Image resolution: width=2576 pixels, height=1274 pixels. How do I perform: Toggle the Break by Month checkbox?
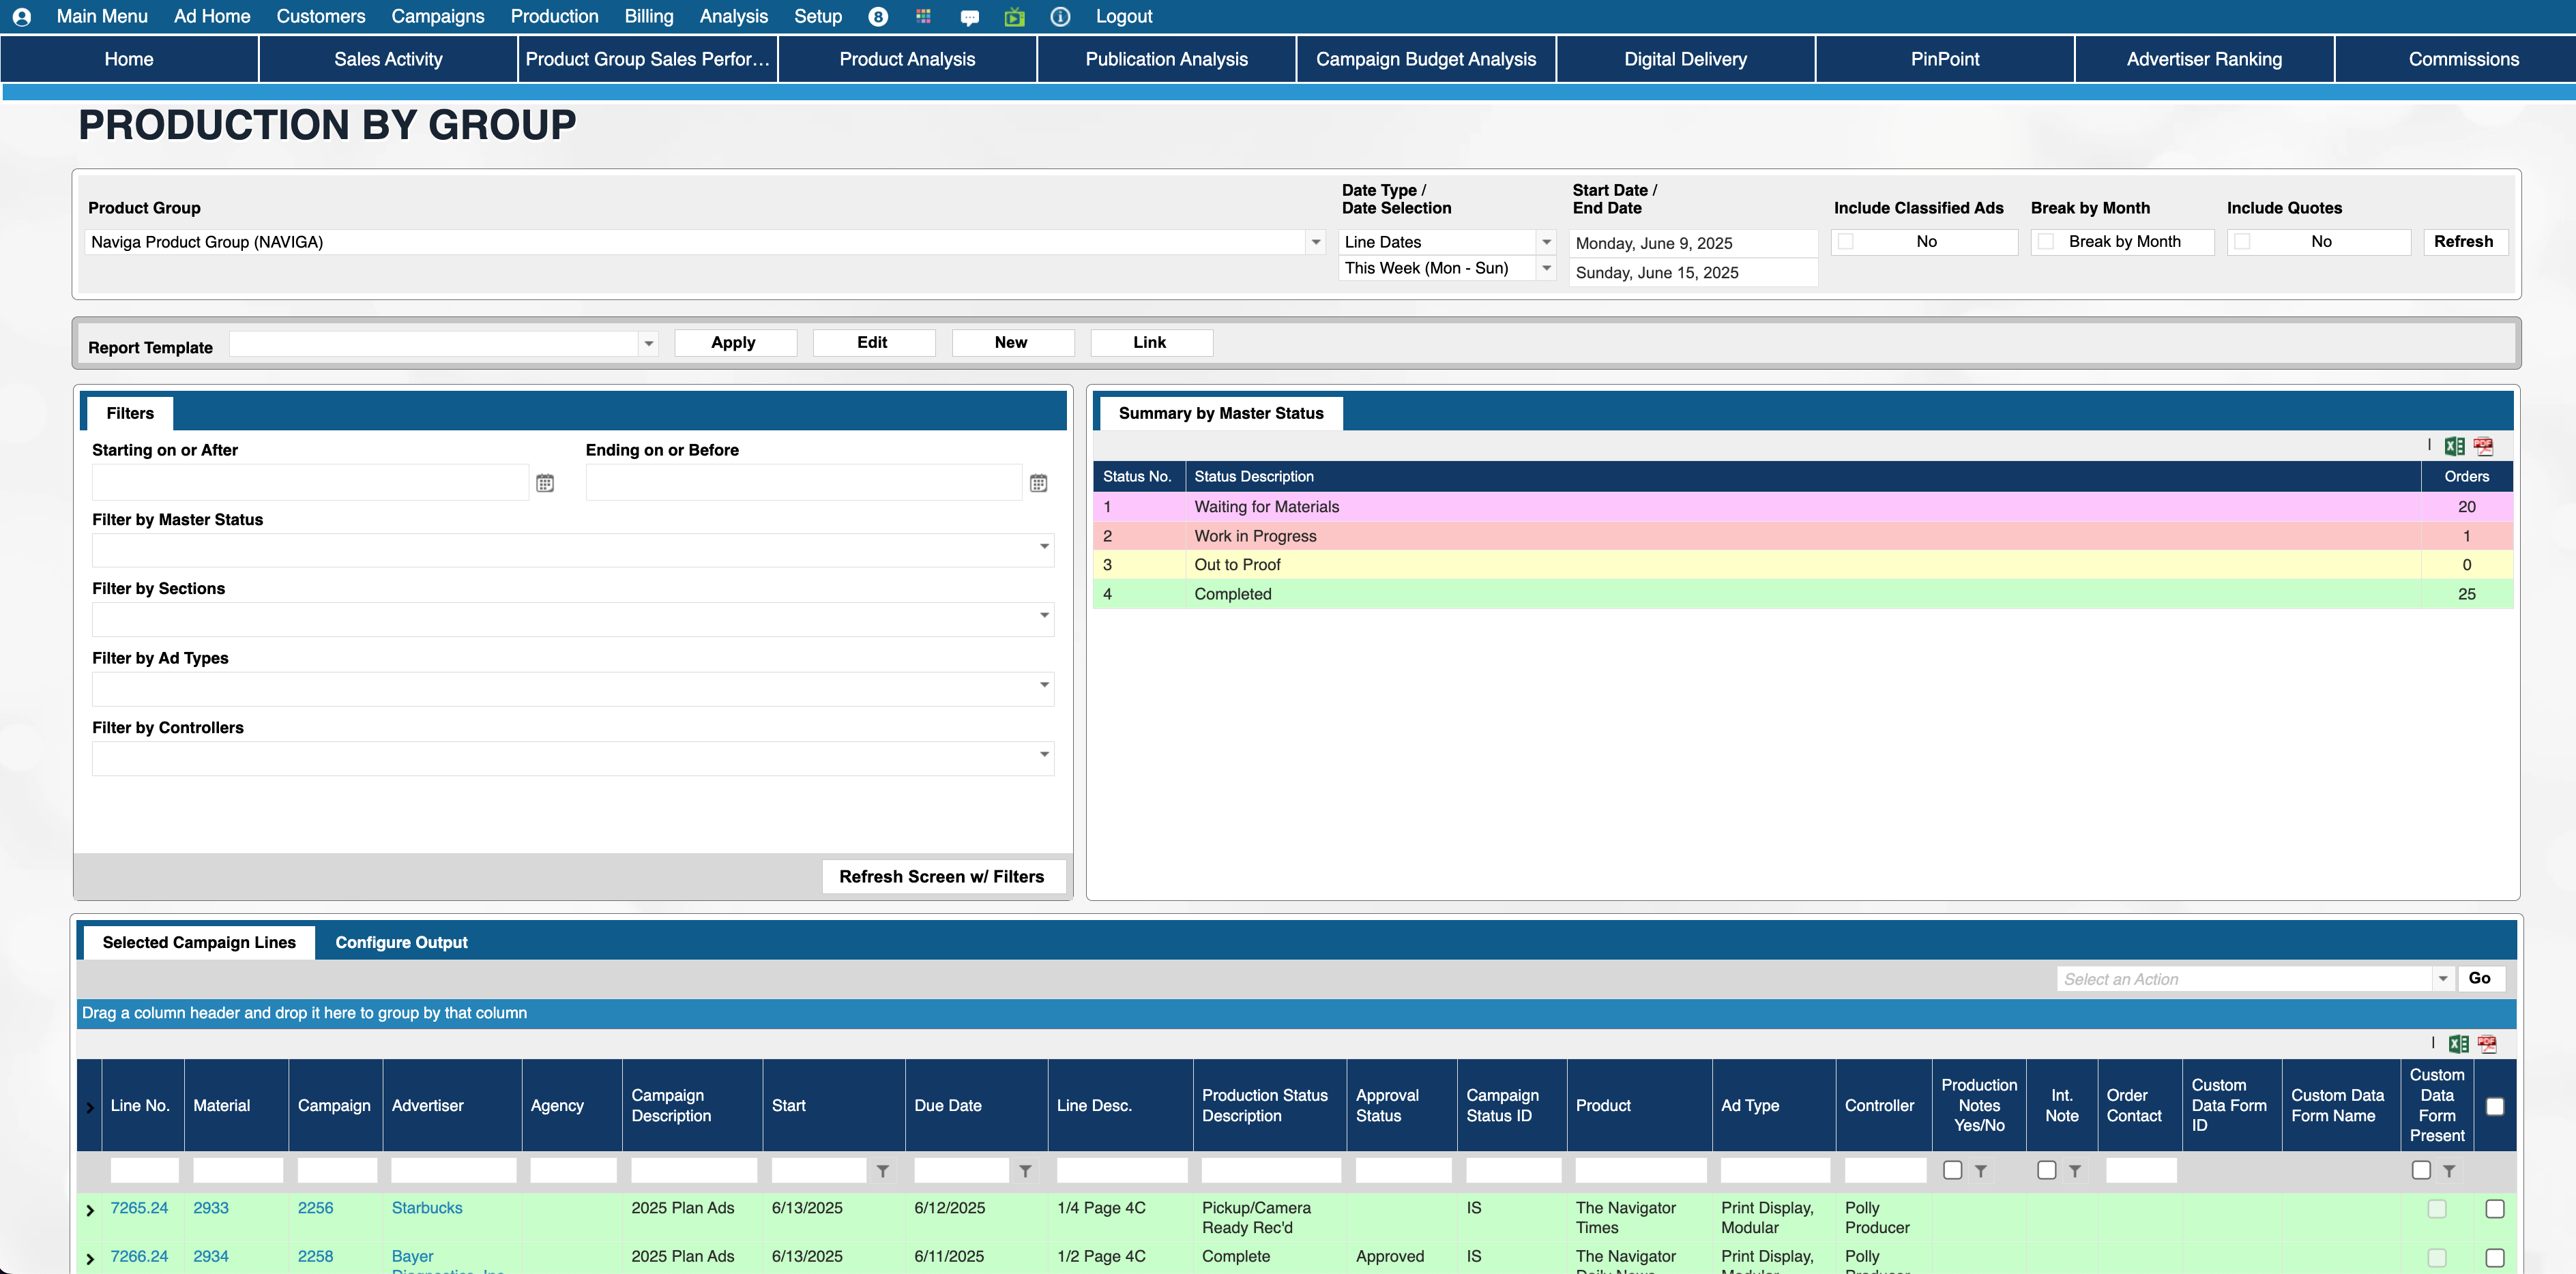coord(2046,242)
